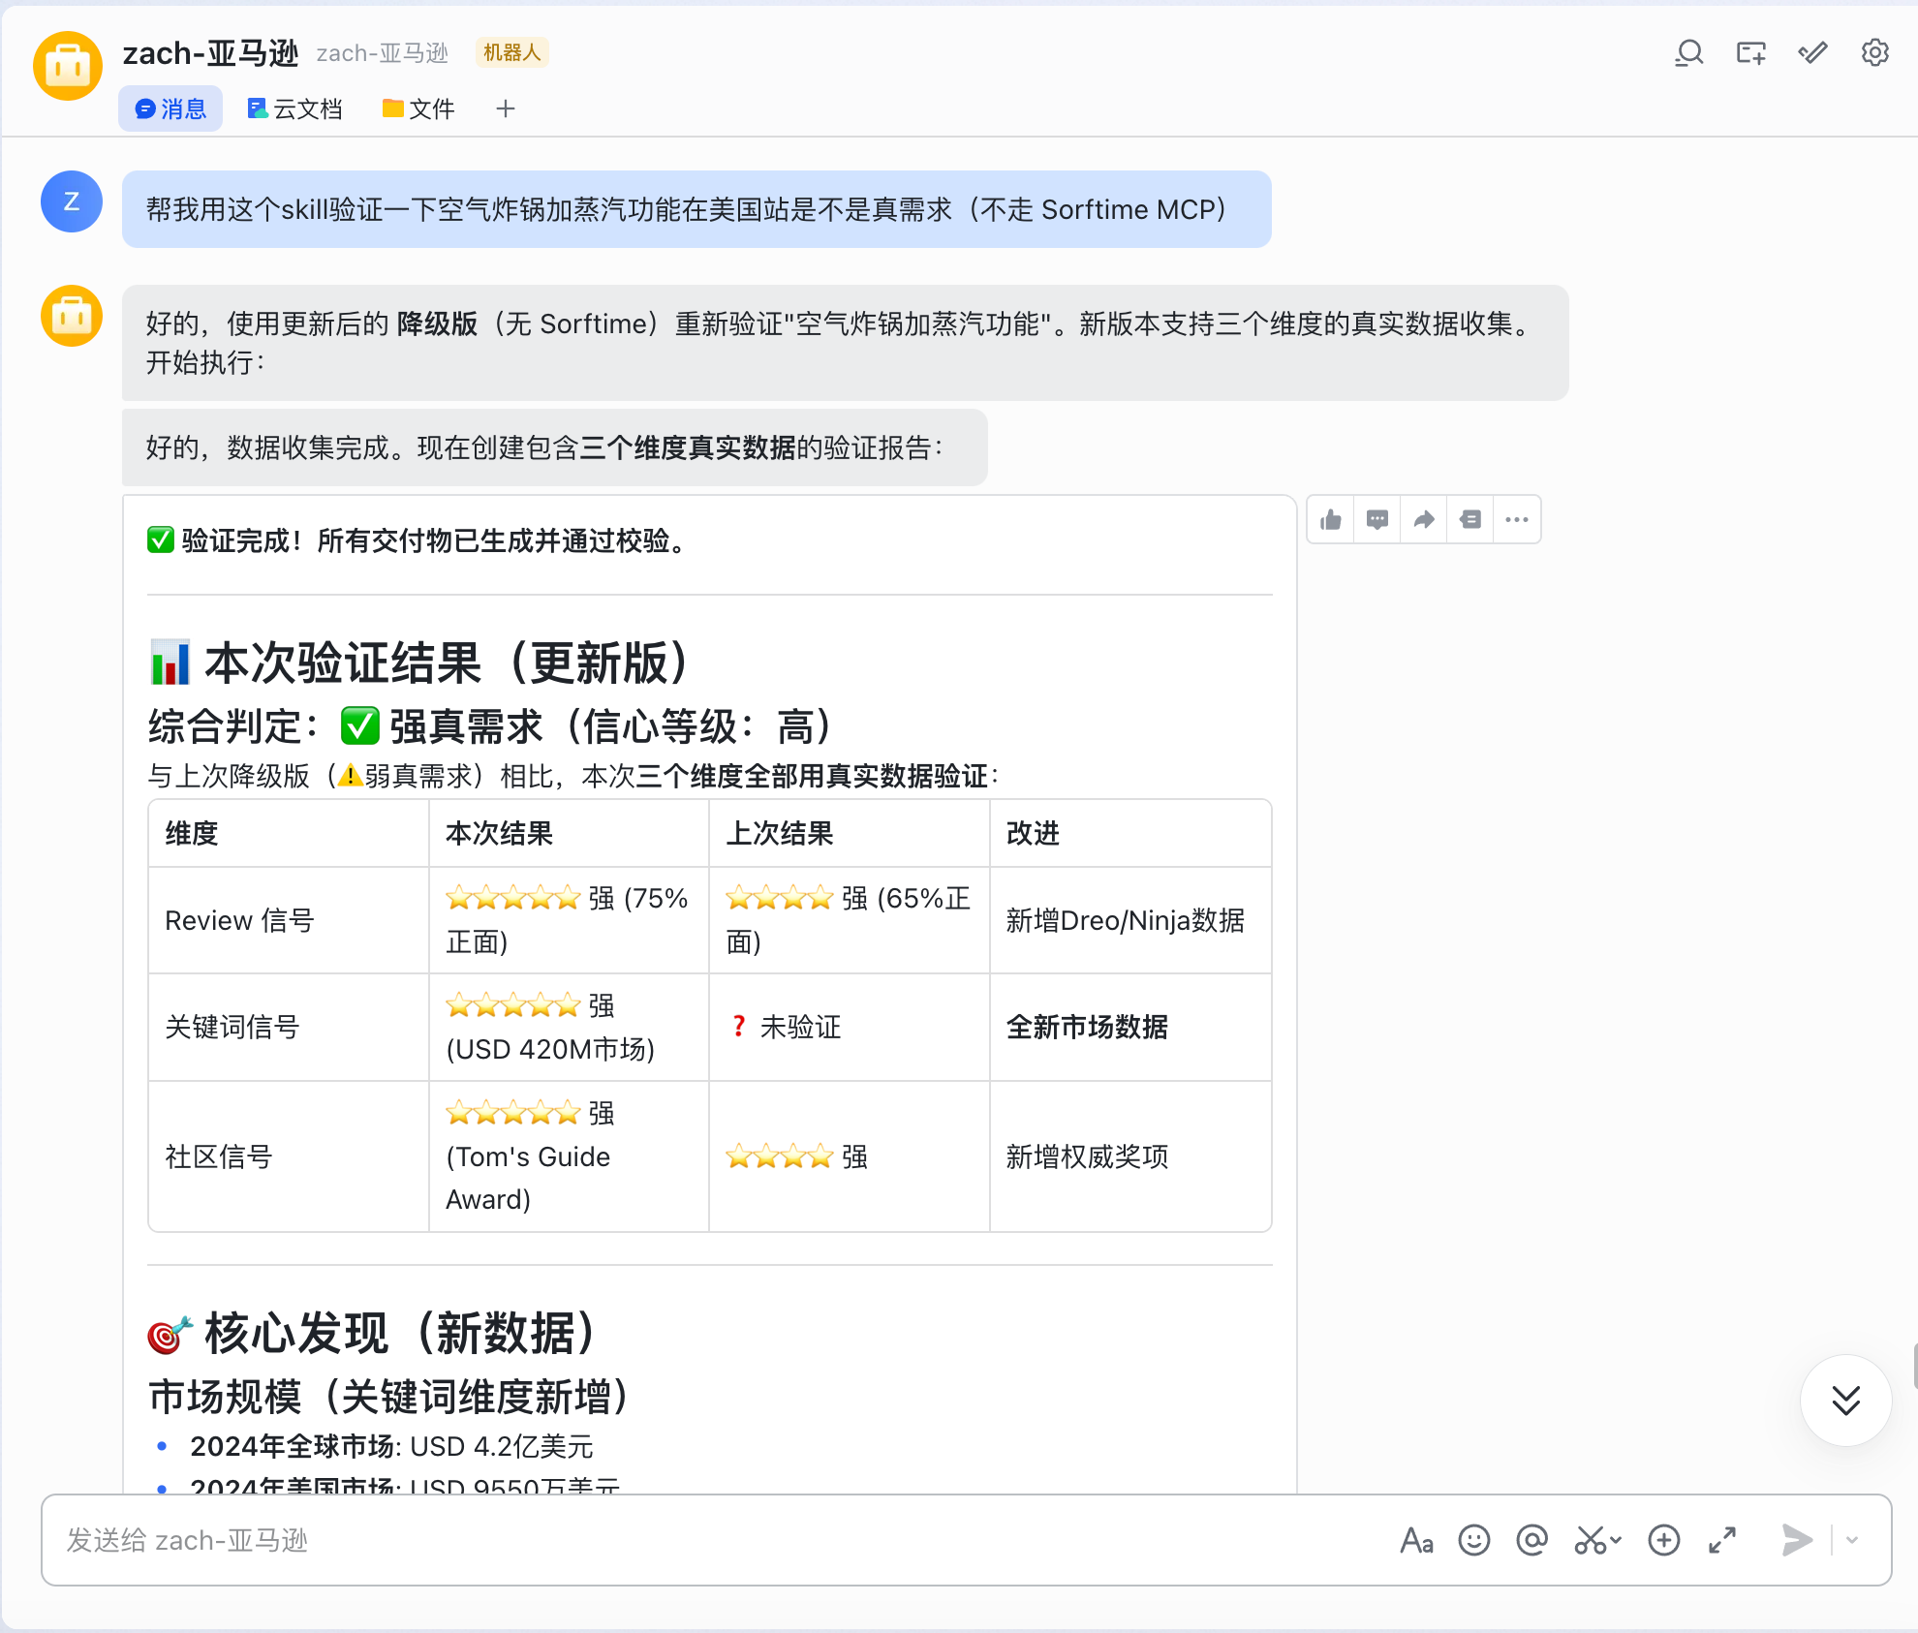The height and width of the screenshot is (1633, 1918).
Task: Forward the verification report message
Action: click(x=1423, y=520)
